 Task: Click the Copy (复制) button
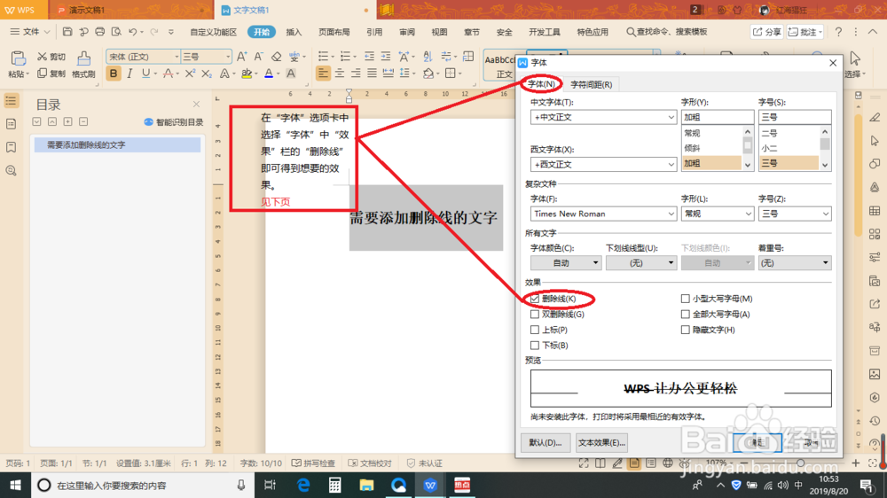click(51, 74)
